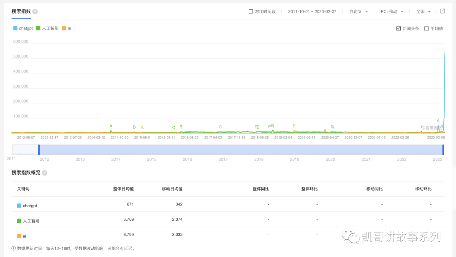Toggle 人工智能 series in chart legend

[47, 28]
